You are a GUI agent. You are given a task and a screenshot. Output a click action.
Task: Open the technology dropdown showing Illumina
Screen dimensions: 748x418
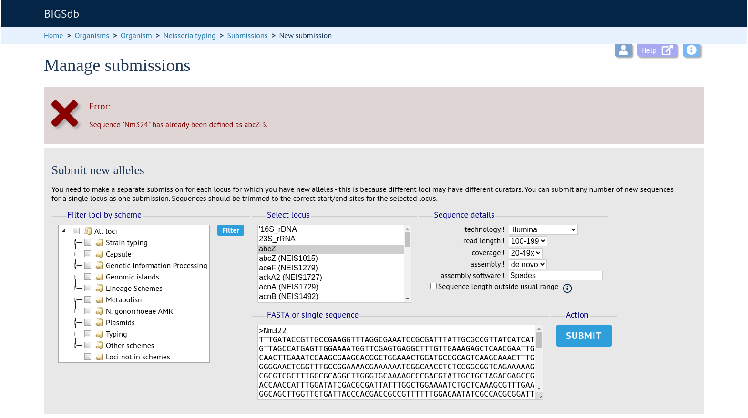(543, 229)
